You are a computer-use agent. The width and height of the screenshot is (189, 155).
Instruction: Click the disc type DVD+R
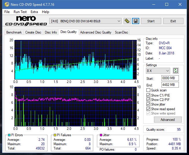click(x=164, y=43)
